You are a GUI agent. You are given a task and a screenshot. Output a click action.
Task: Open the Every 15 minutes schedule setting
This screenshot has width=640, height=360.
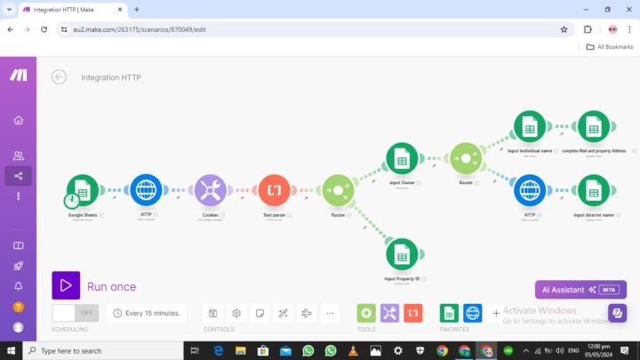click(147, 313)
